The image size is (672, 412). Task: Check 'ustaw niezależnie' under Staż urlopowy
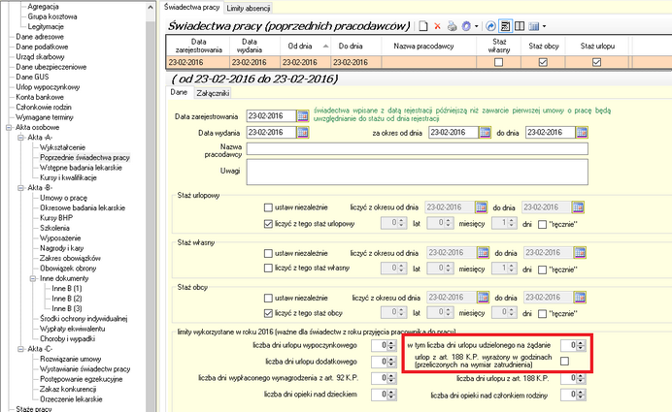point(268,207)
